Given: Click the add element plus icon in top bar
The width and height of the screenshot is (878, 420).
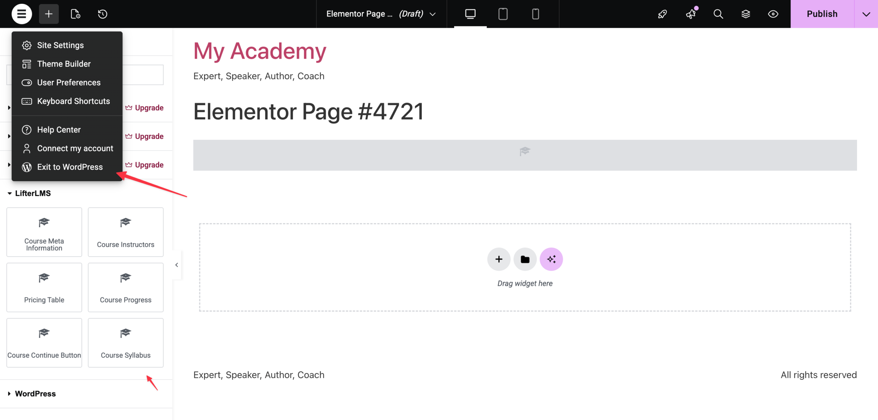Looking at the screenshot, I should coord(49,14).
